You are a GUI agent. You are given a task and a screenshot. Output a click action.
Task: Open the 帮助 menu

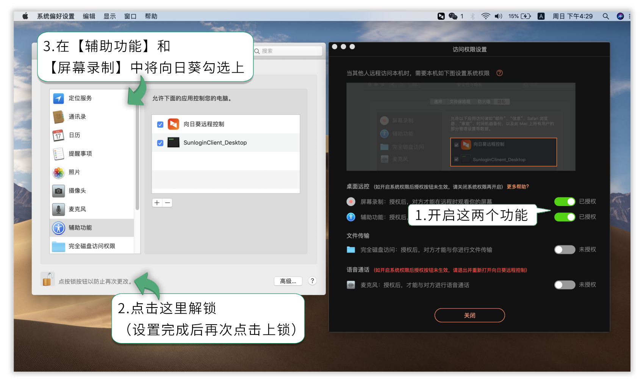click(x=151, y=16)
